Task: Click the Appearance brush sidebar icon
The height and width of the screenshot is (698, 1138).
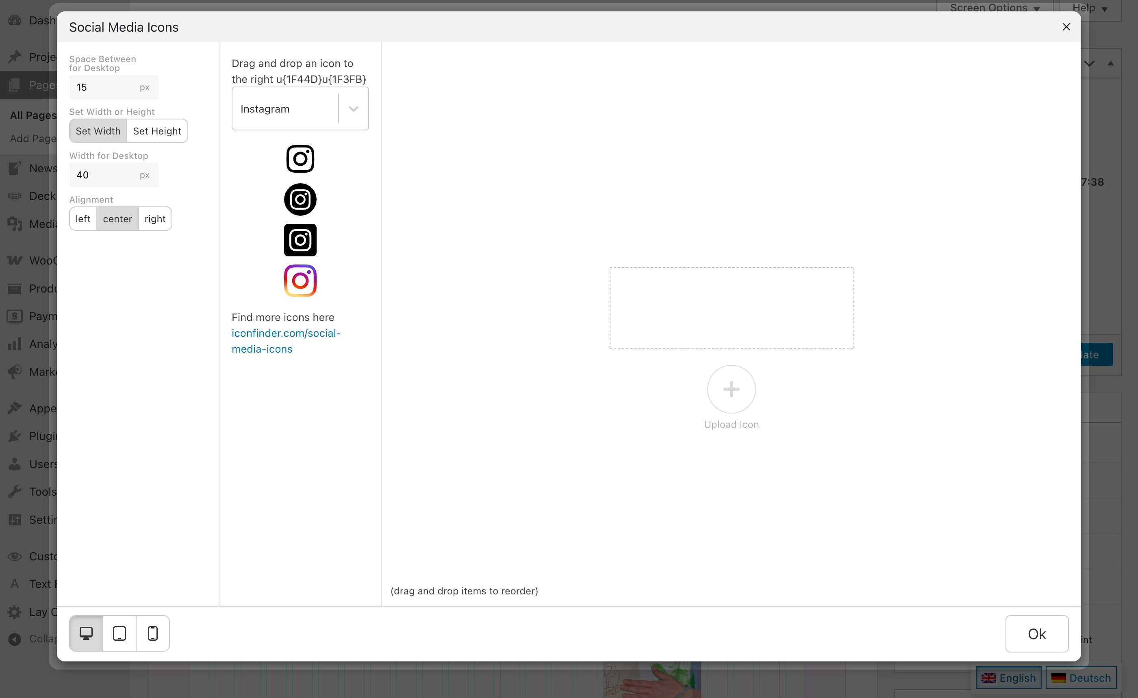Action: pos(15,409)
